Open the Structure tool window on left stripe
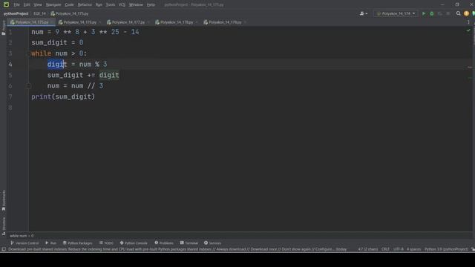The height and width of the screenshot is (267, 475). [x=4, y=225]
